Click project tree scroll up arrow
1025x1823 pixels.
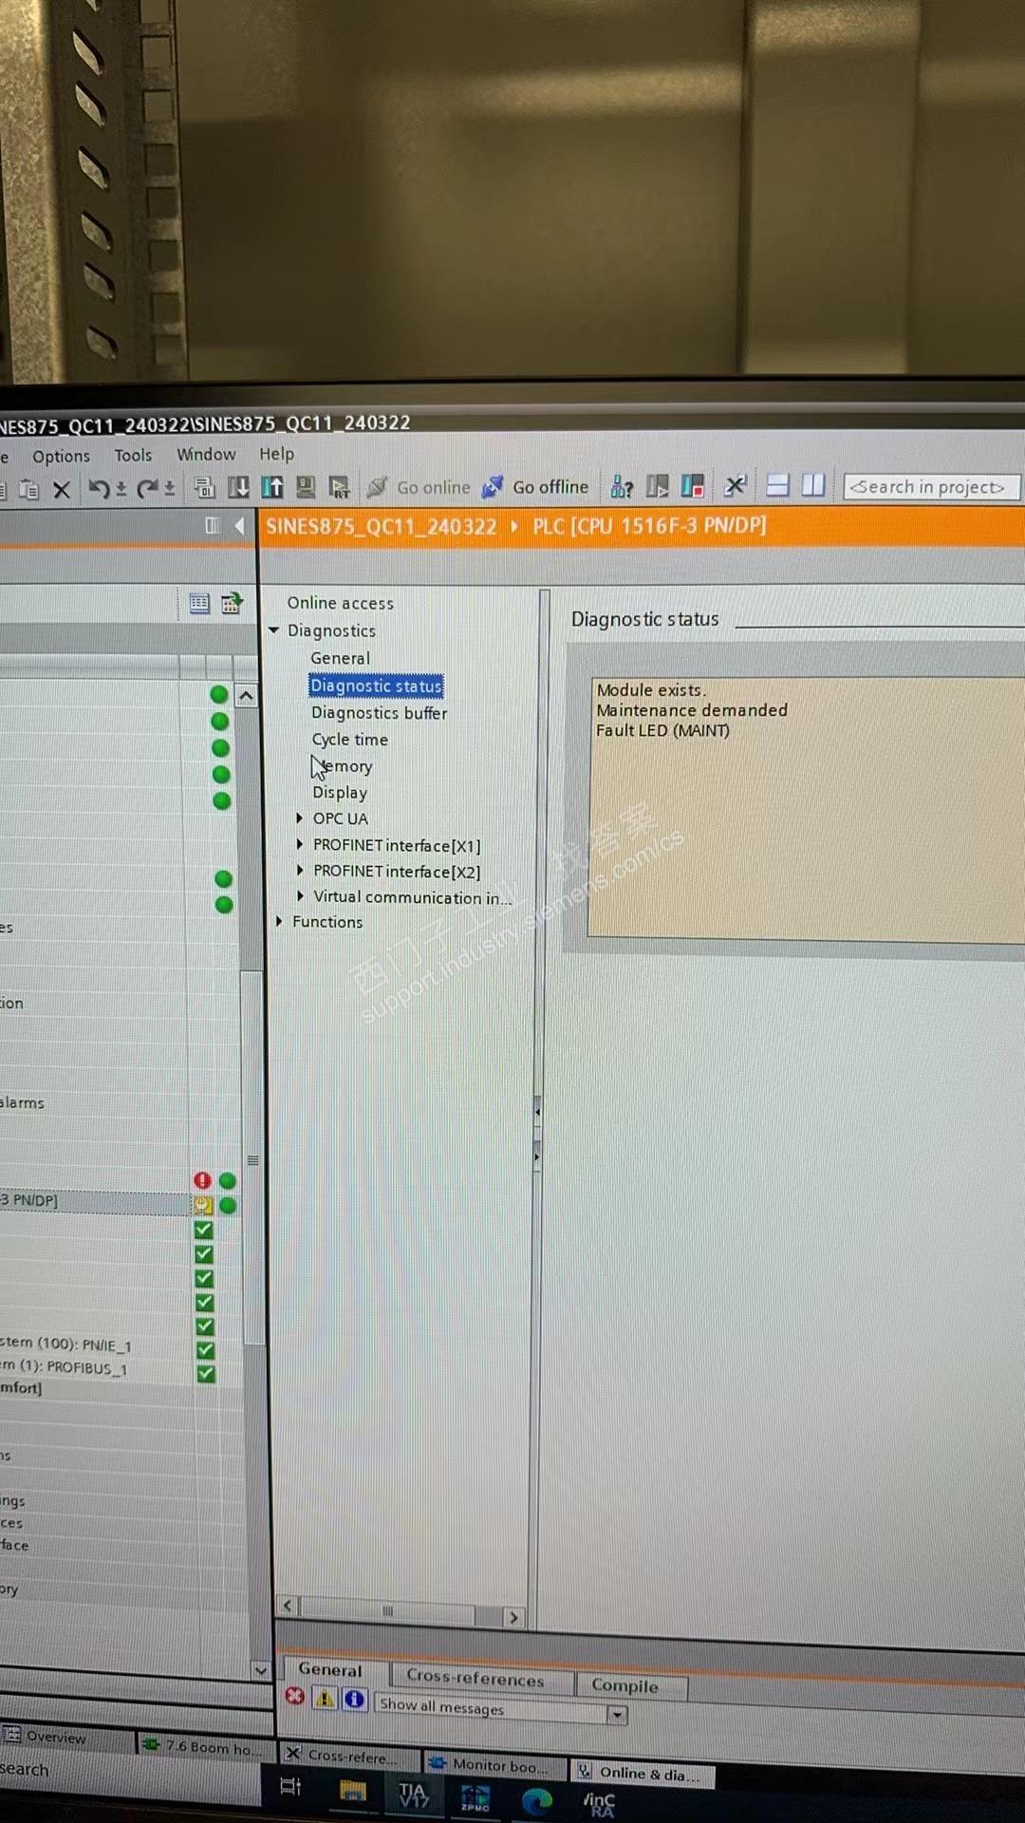pyautogui.click(x=246, y=696)
